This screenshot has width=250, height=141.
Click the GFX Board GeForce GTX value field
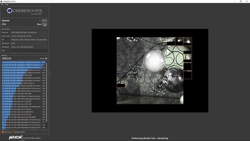coord(29,47)
